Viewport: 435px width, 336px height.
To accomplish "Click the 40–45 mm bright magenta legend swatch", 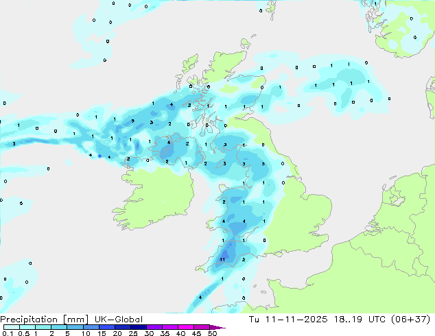I will 186,327.
